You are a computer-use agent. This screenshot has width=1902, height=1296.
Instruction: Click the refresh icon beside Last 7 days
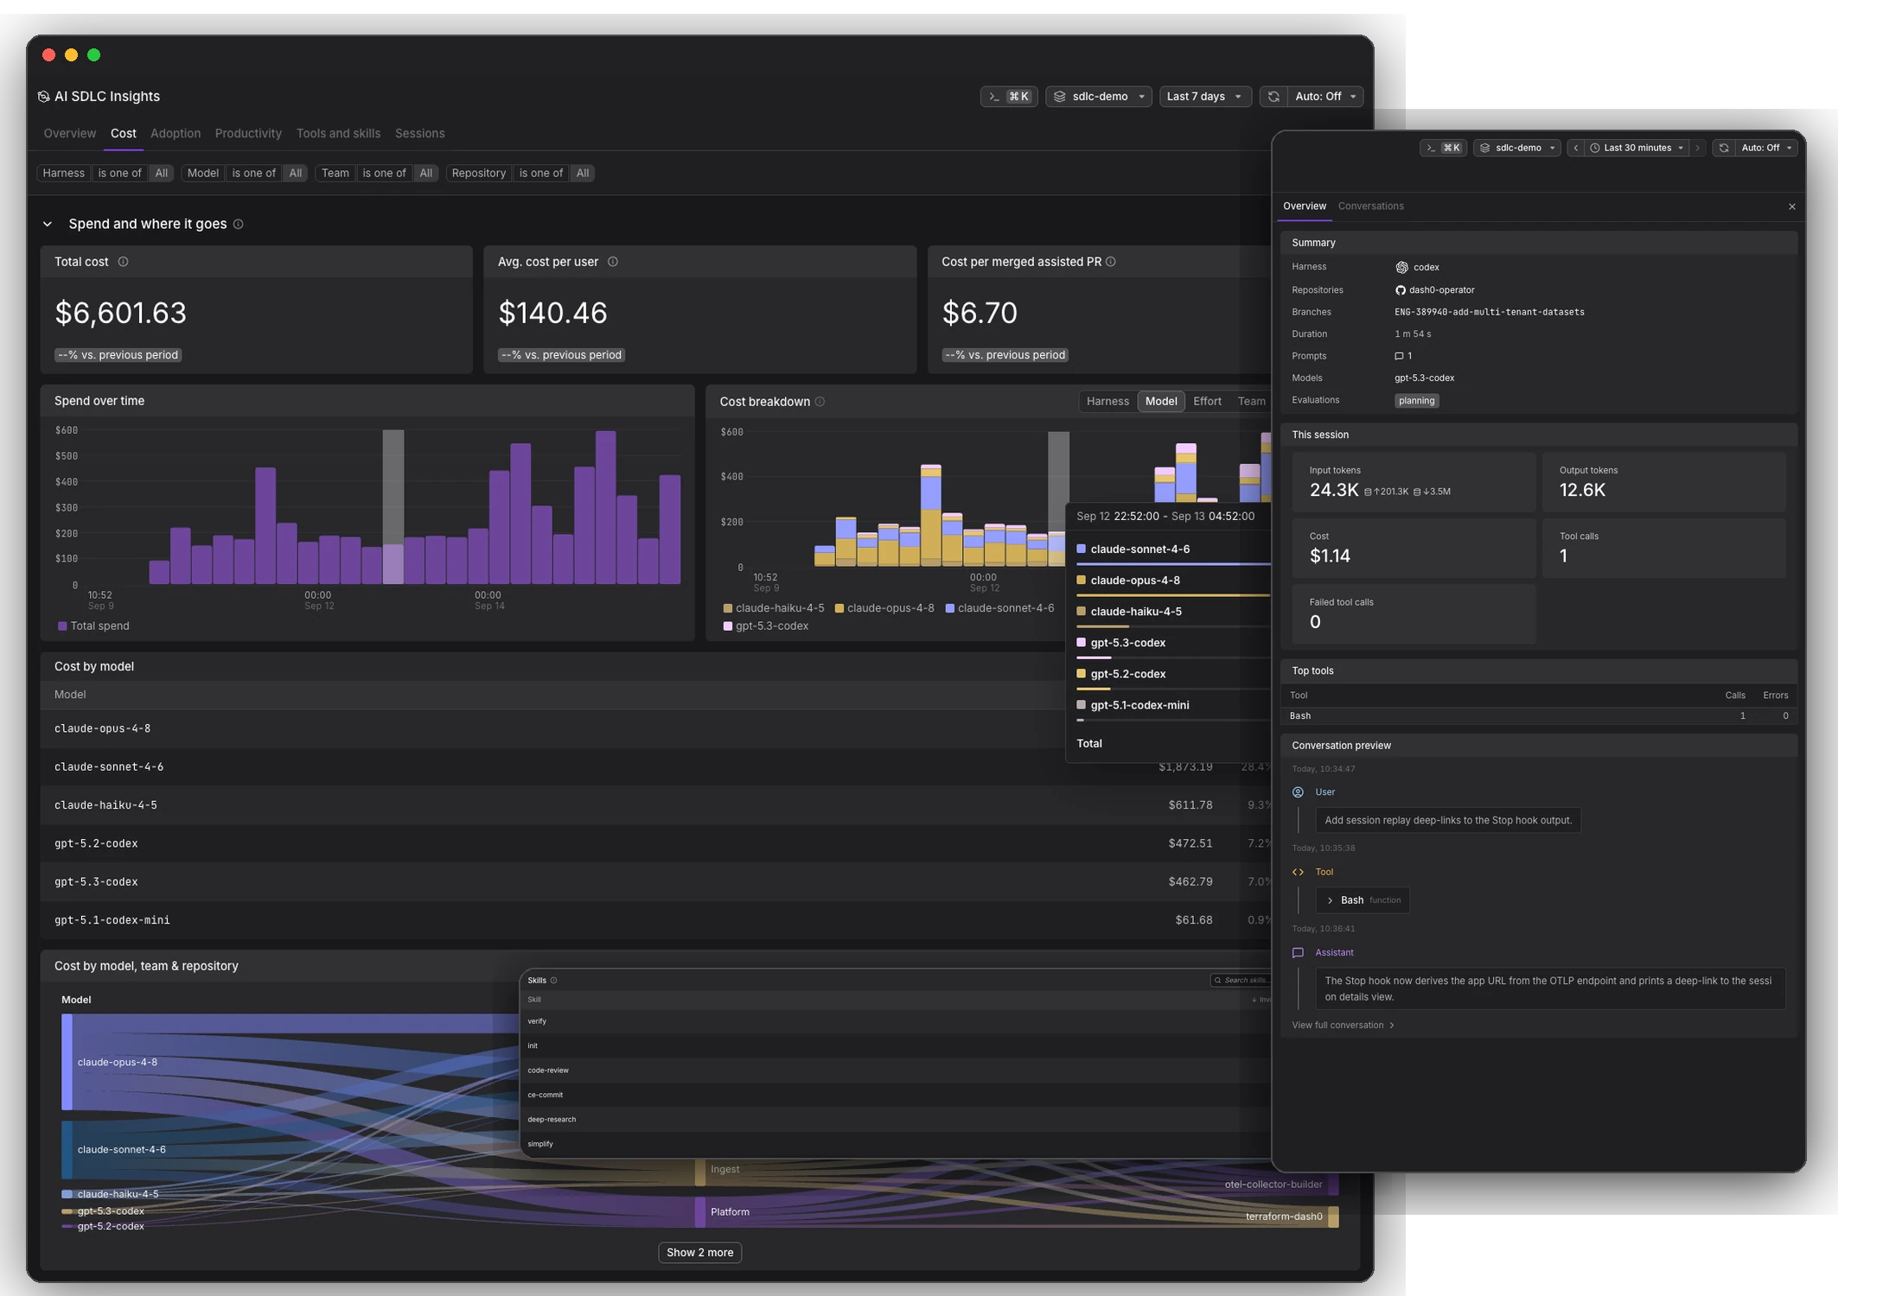coord(1273,97)
